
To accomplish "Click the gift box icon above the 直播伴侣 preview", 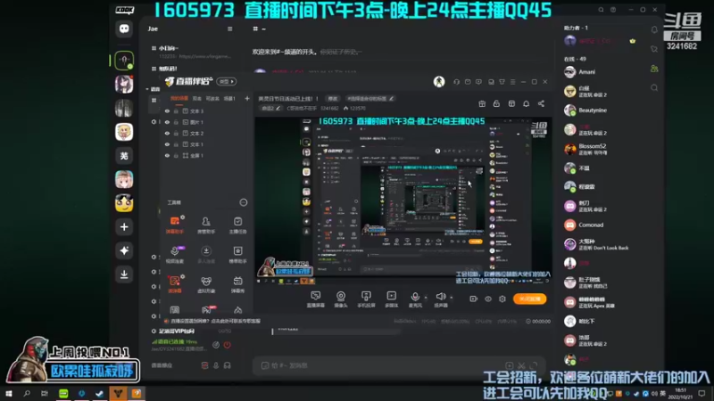I will tap(482, 103).
